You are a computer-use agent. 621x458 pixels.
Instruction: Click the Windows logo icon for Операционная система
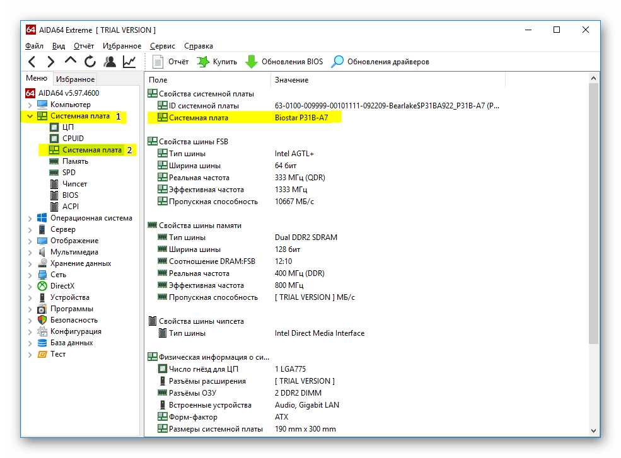[42, 218]
